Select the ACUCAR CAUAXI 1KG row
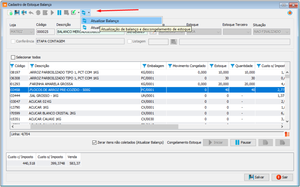The height and width of the screenshot is (187, 300). pos(147,119)
